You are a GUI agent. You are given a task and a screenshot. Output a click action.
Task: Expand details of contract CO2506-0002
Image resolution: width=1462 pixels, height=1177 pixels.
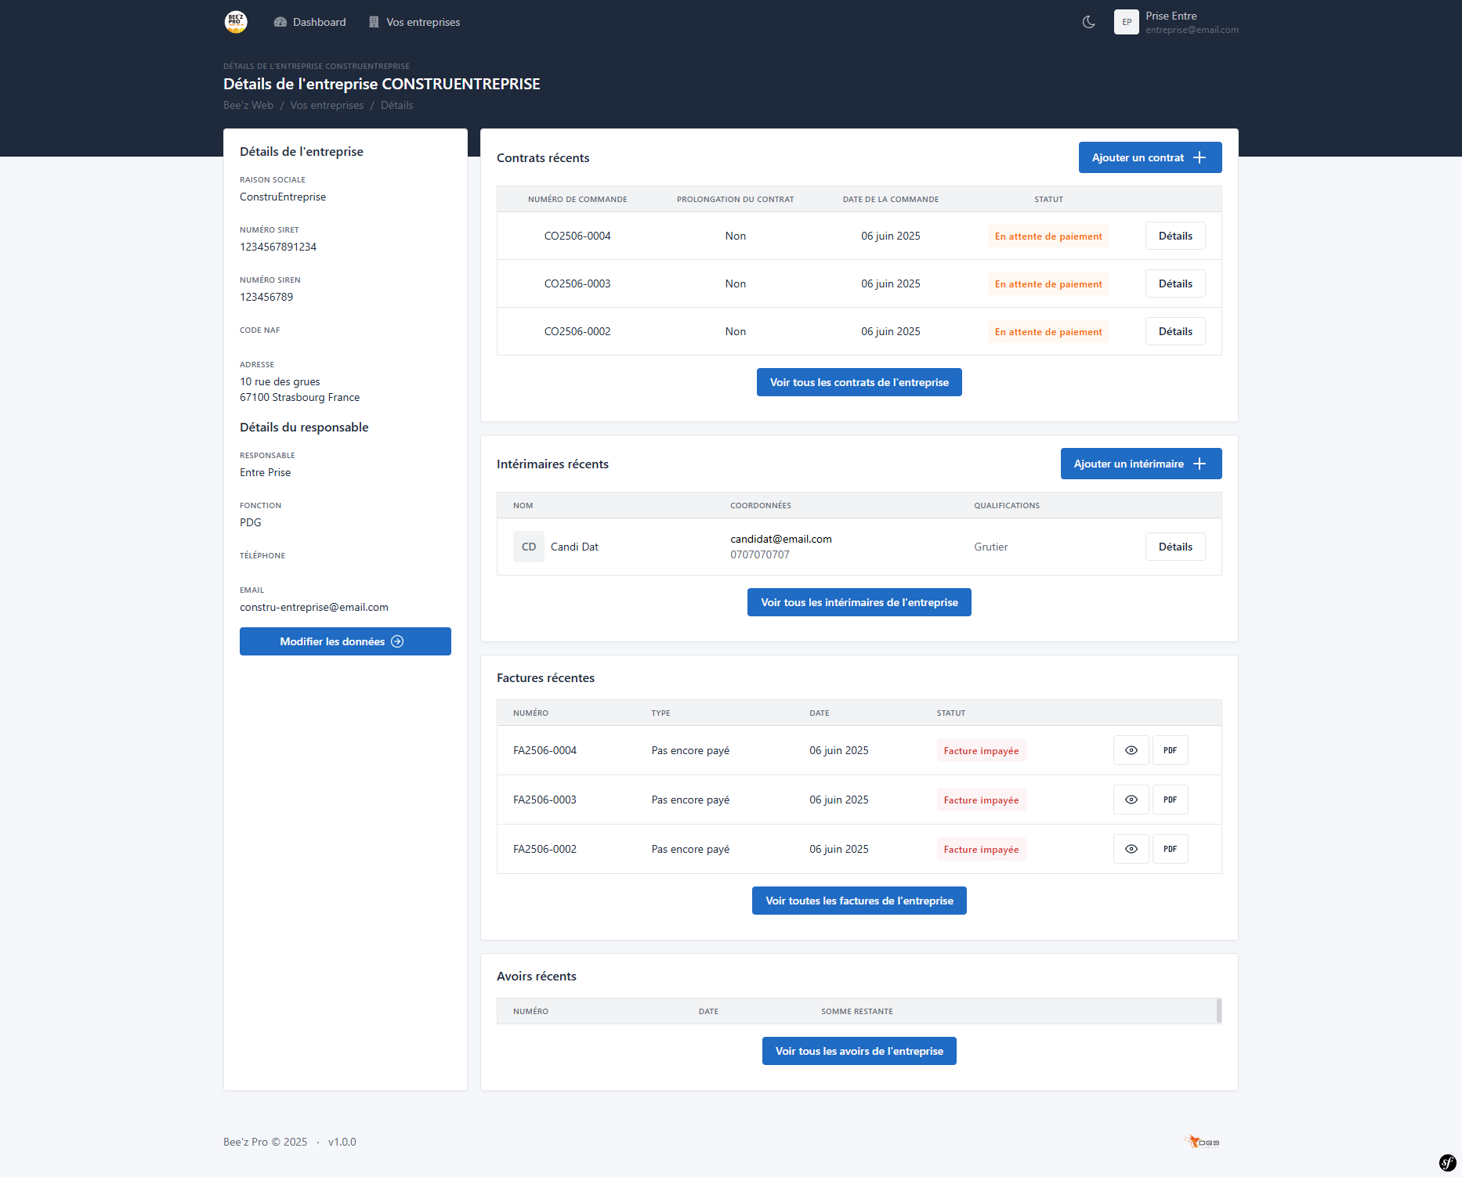[1174, 330]
